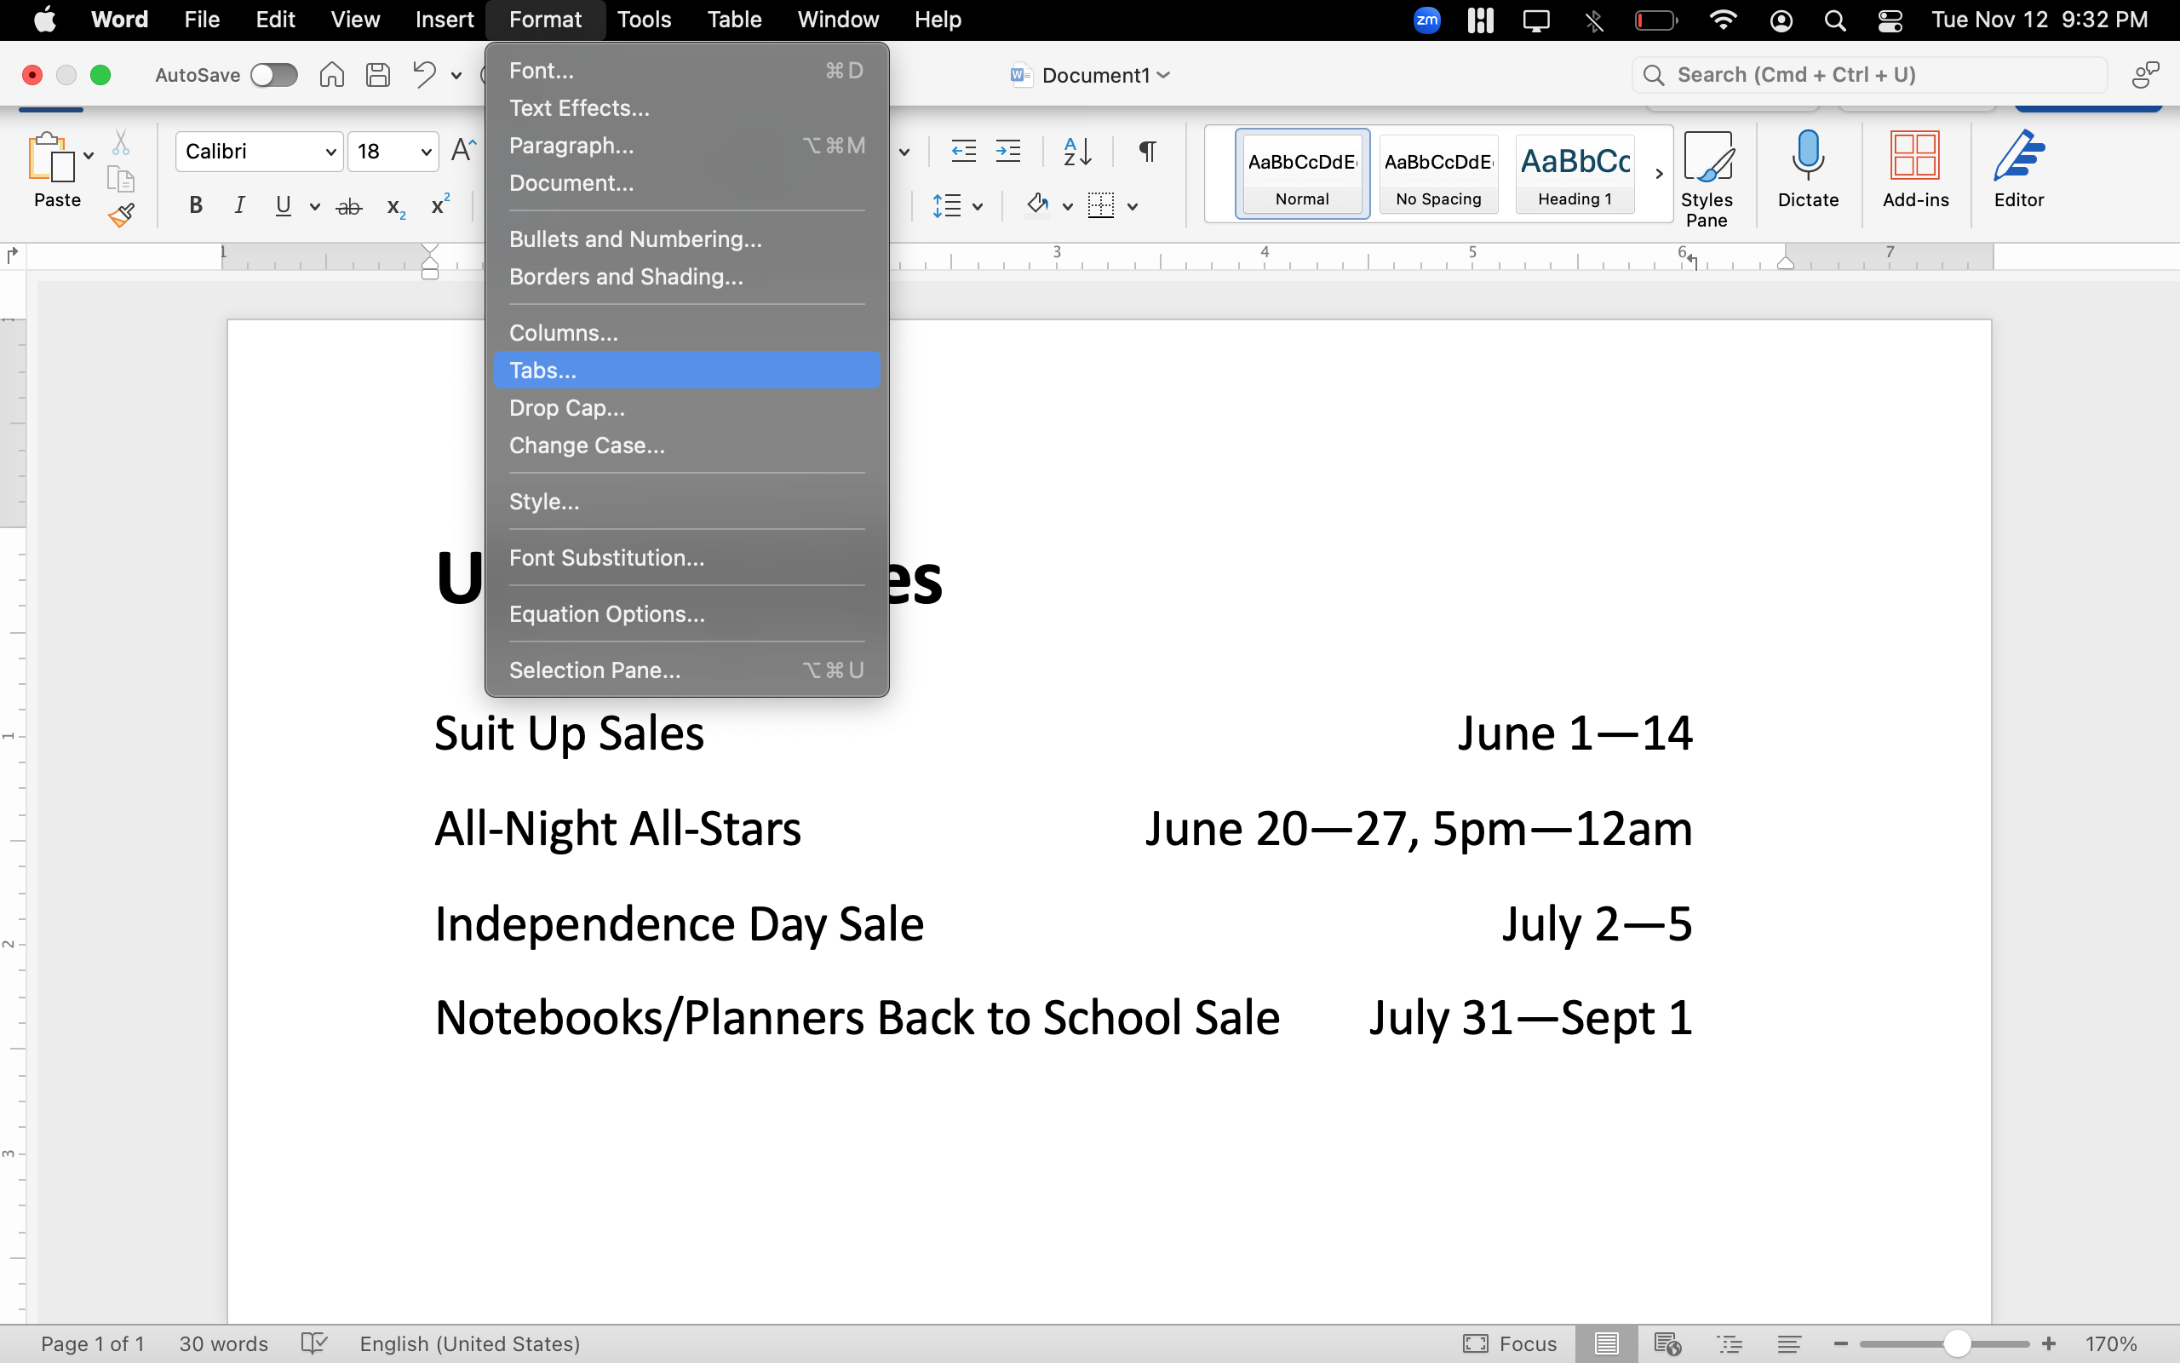This screenshot has width=2180, height=1363.
Task: Open the Styles Pane
Action: [x=1707, y=179]
